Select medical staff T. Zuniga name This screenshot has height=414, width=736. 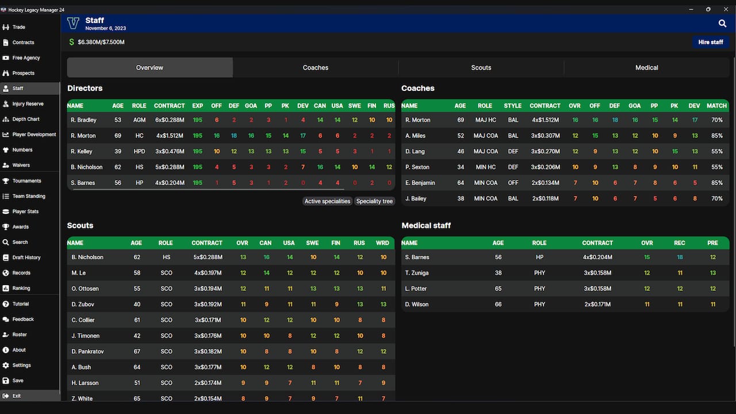417,273
